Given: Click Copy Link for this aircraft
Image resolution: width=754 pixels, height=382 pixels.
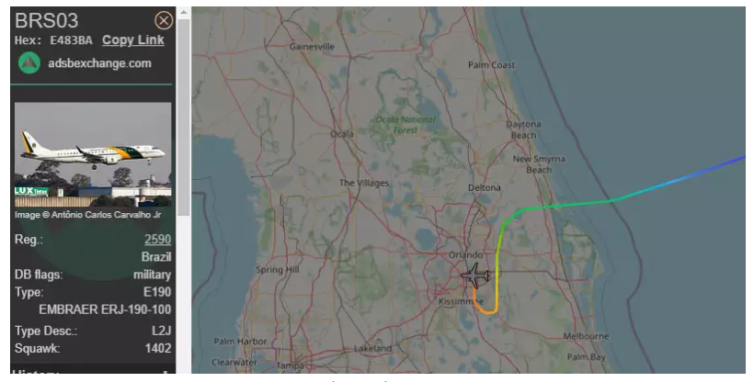Looking at the screenshot, I should click(x=132, y=40).
